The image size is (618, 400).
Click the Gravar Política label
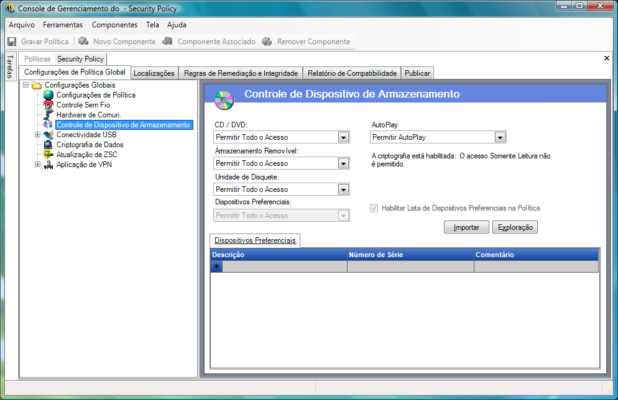(45, 42)
